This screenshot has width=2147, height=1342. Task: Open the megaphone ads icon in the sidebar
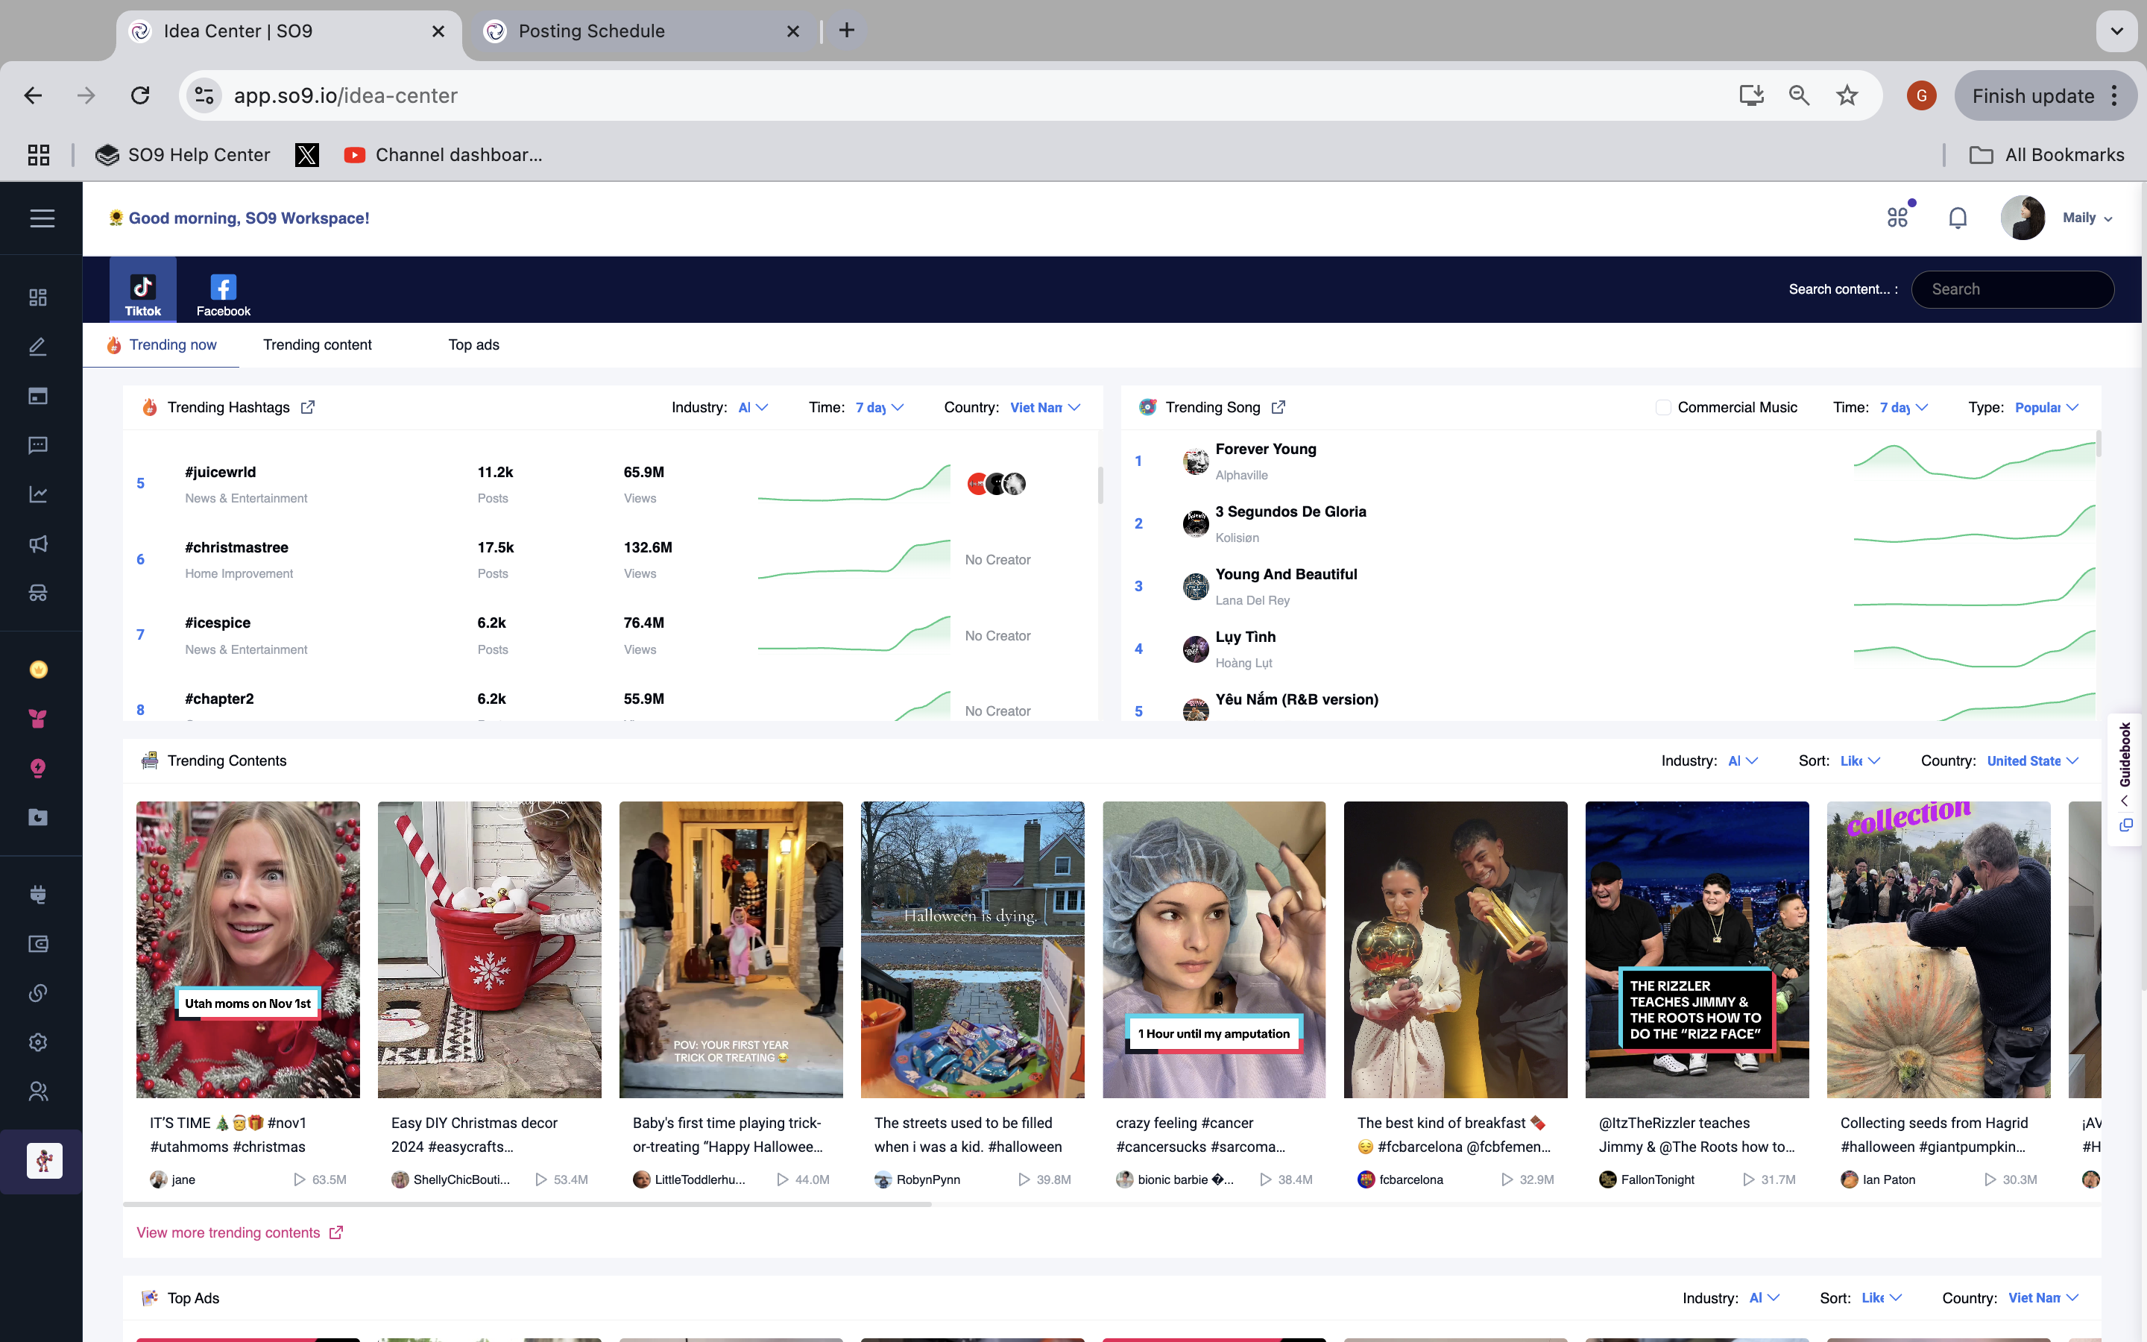[38, 544]
